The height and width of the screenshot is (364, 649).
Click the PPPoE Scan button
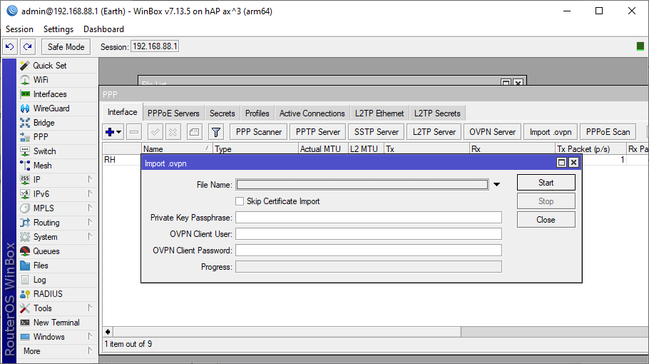tap(608, 132)
